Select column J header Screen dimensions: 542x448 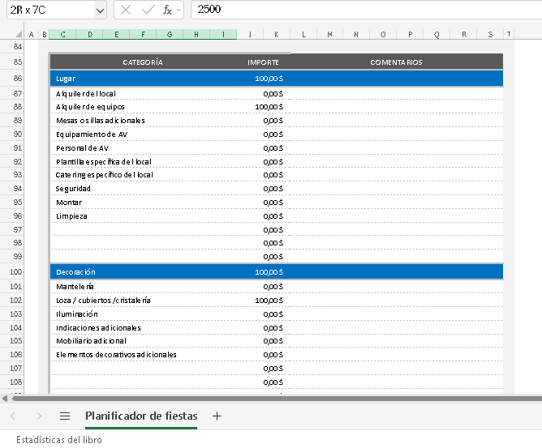pyautogui.click(x=250, y=35)
